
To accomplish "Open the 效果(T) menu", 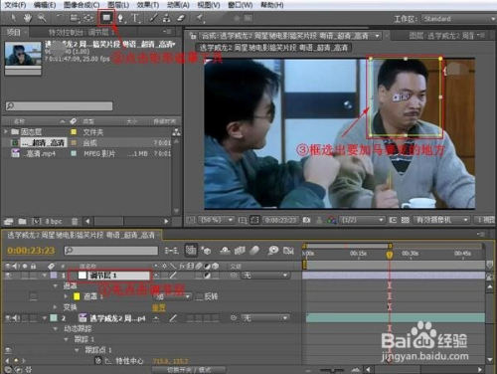I will (x=148, y=5).
